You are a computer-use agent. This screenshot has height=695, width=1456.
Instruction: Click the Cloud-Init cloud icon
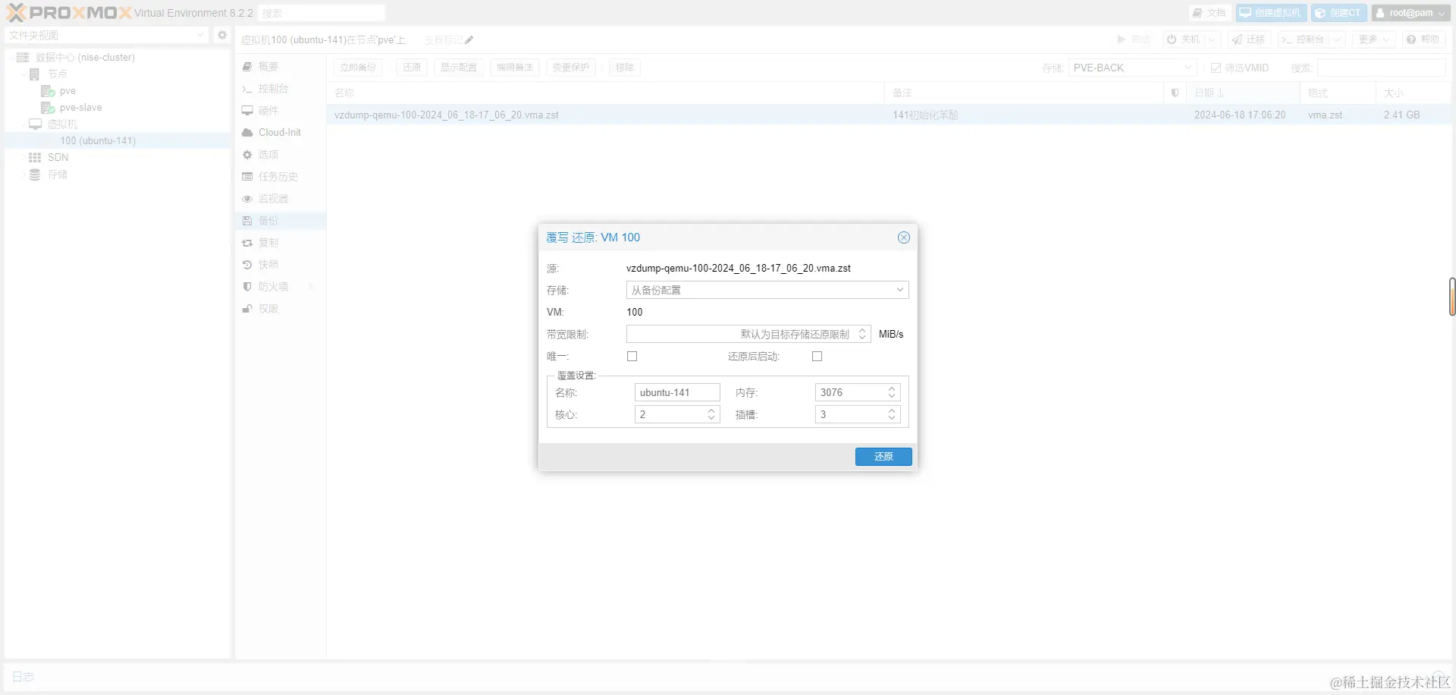click(247, 133)
